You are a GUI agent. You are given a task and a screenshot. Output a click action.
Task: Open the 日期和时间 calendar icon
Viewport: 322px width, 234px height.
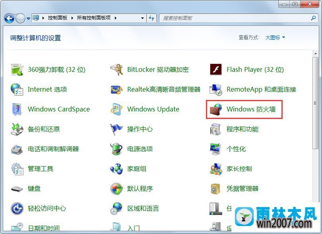17,228
